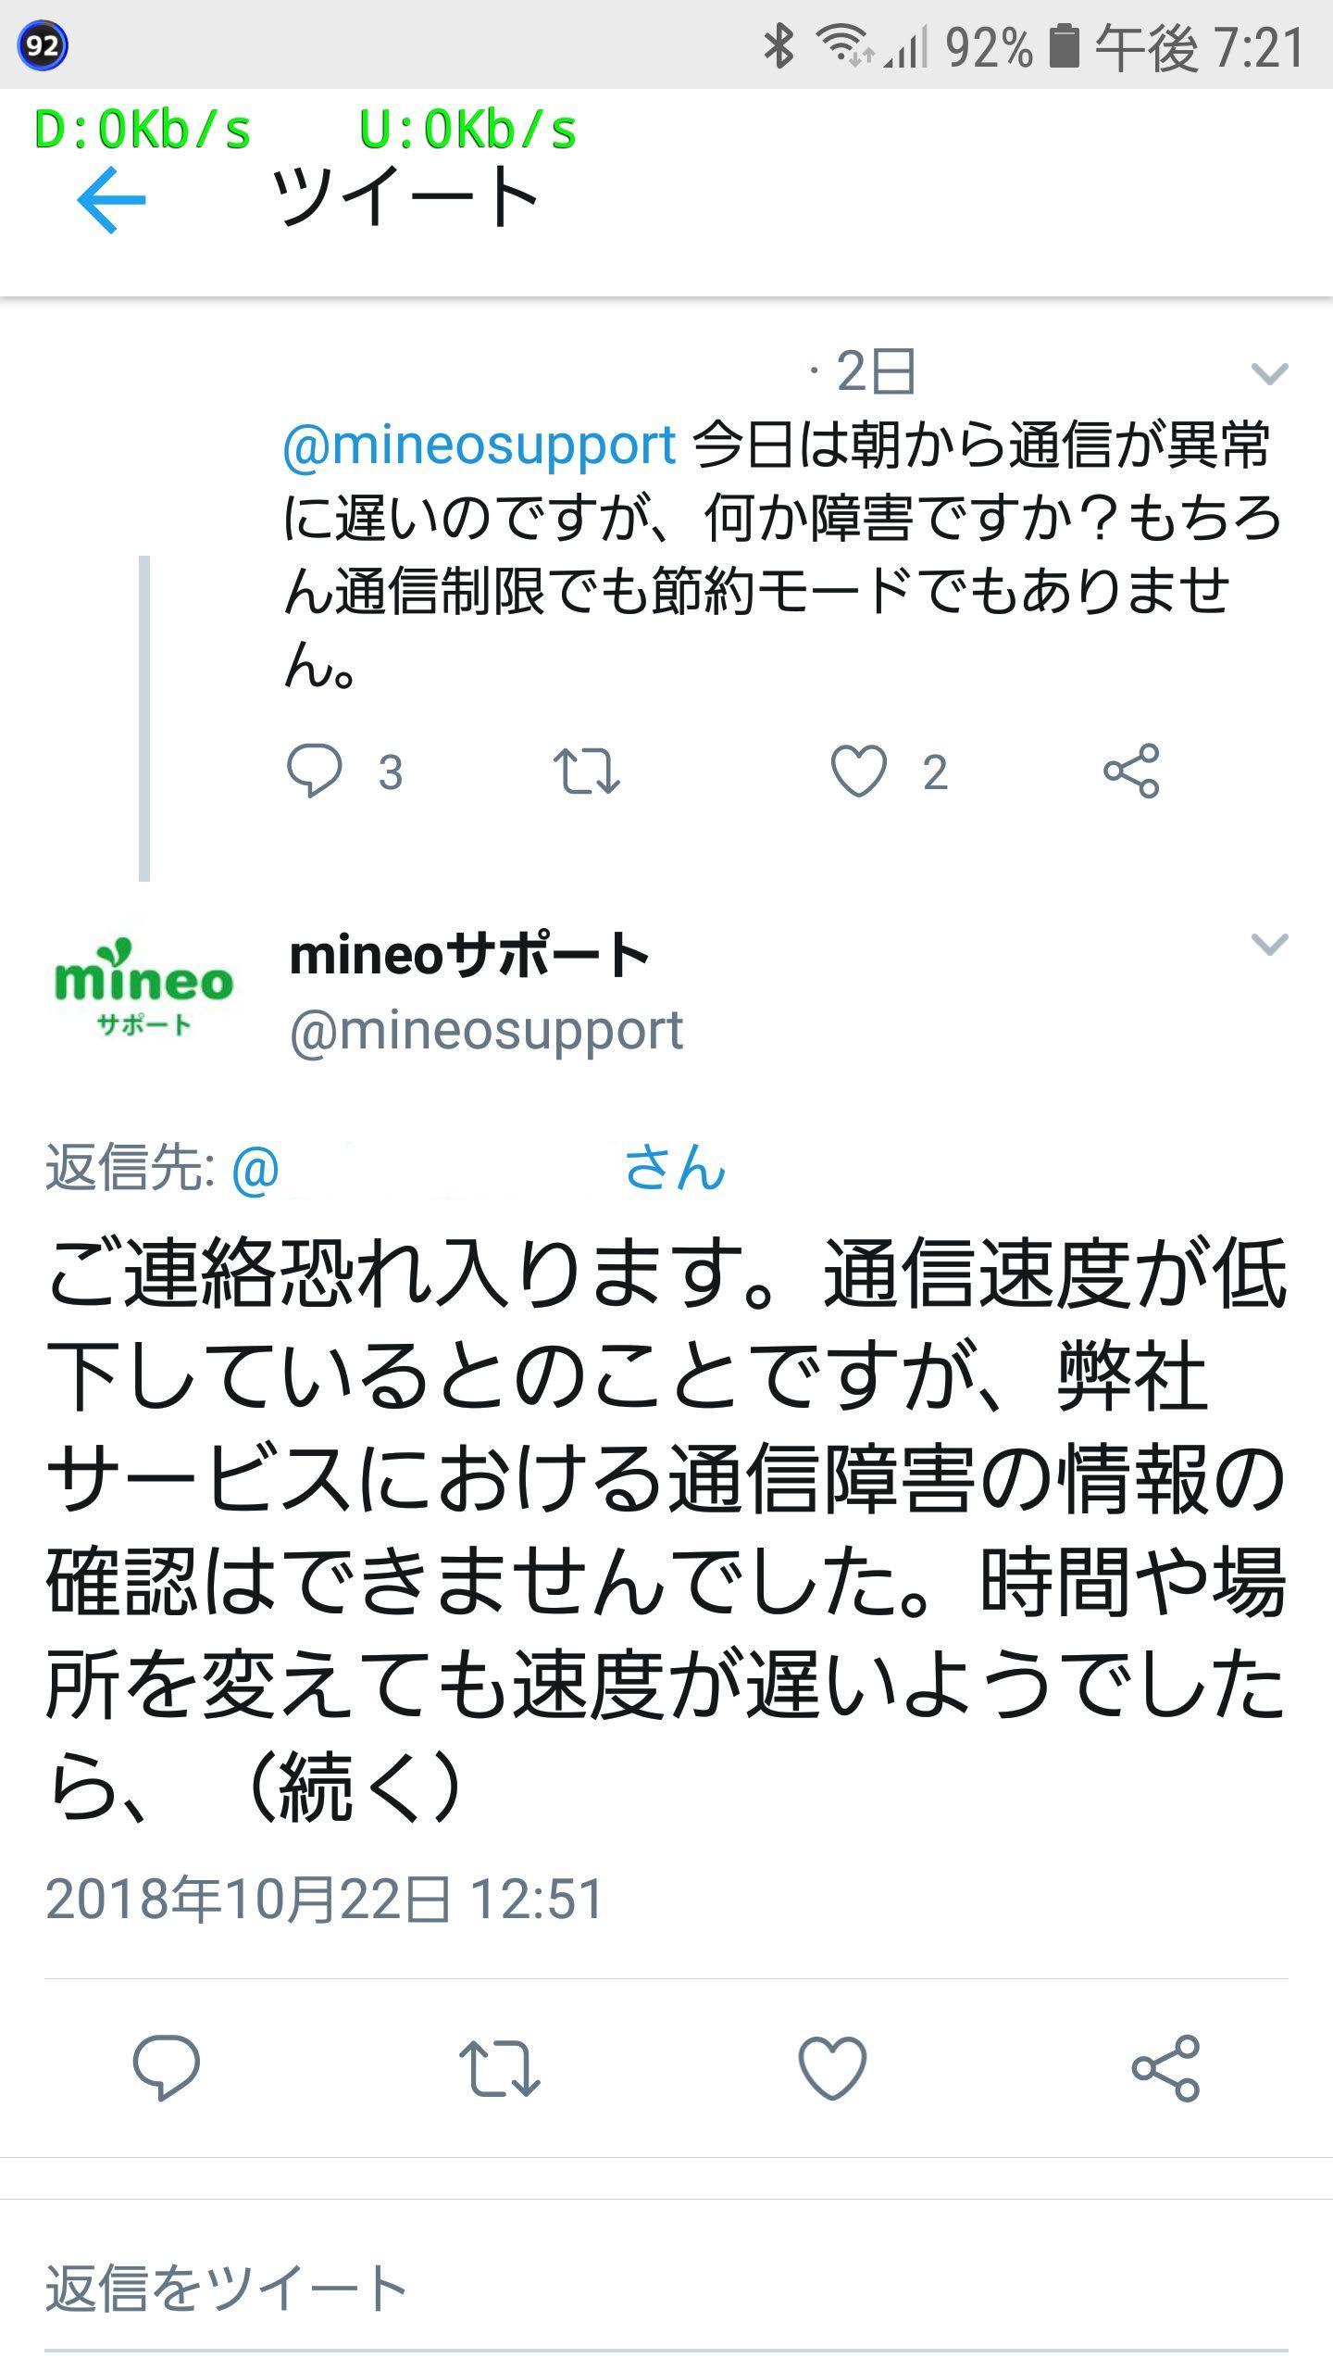Retweet the original customer tweet

click(x=586, y=771)
